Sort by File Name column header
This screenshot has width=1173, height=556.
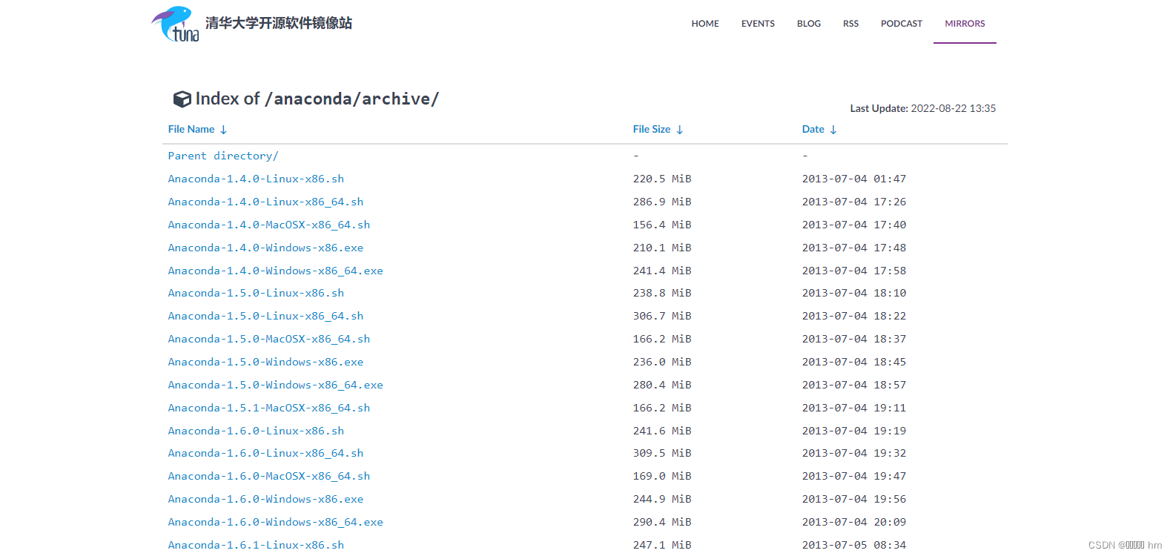(191, 129)
